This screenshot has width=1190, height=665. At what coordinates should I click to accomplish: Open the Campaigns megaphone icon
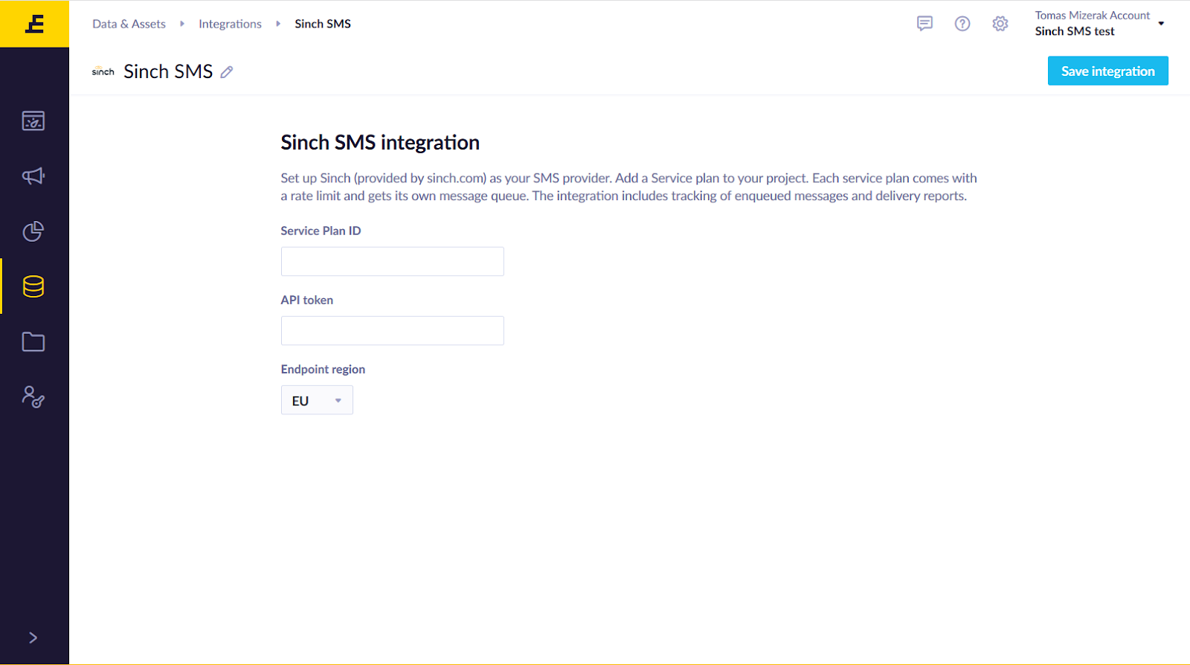tap(33, 176)
